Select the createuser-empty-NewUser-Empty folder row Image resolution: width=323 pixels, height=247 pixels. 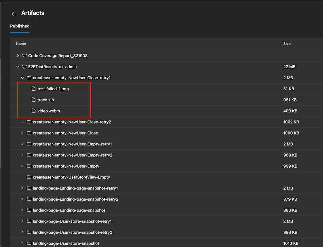66,166
